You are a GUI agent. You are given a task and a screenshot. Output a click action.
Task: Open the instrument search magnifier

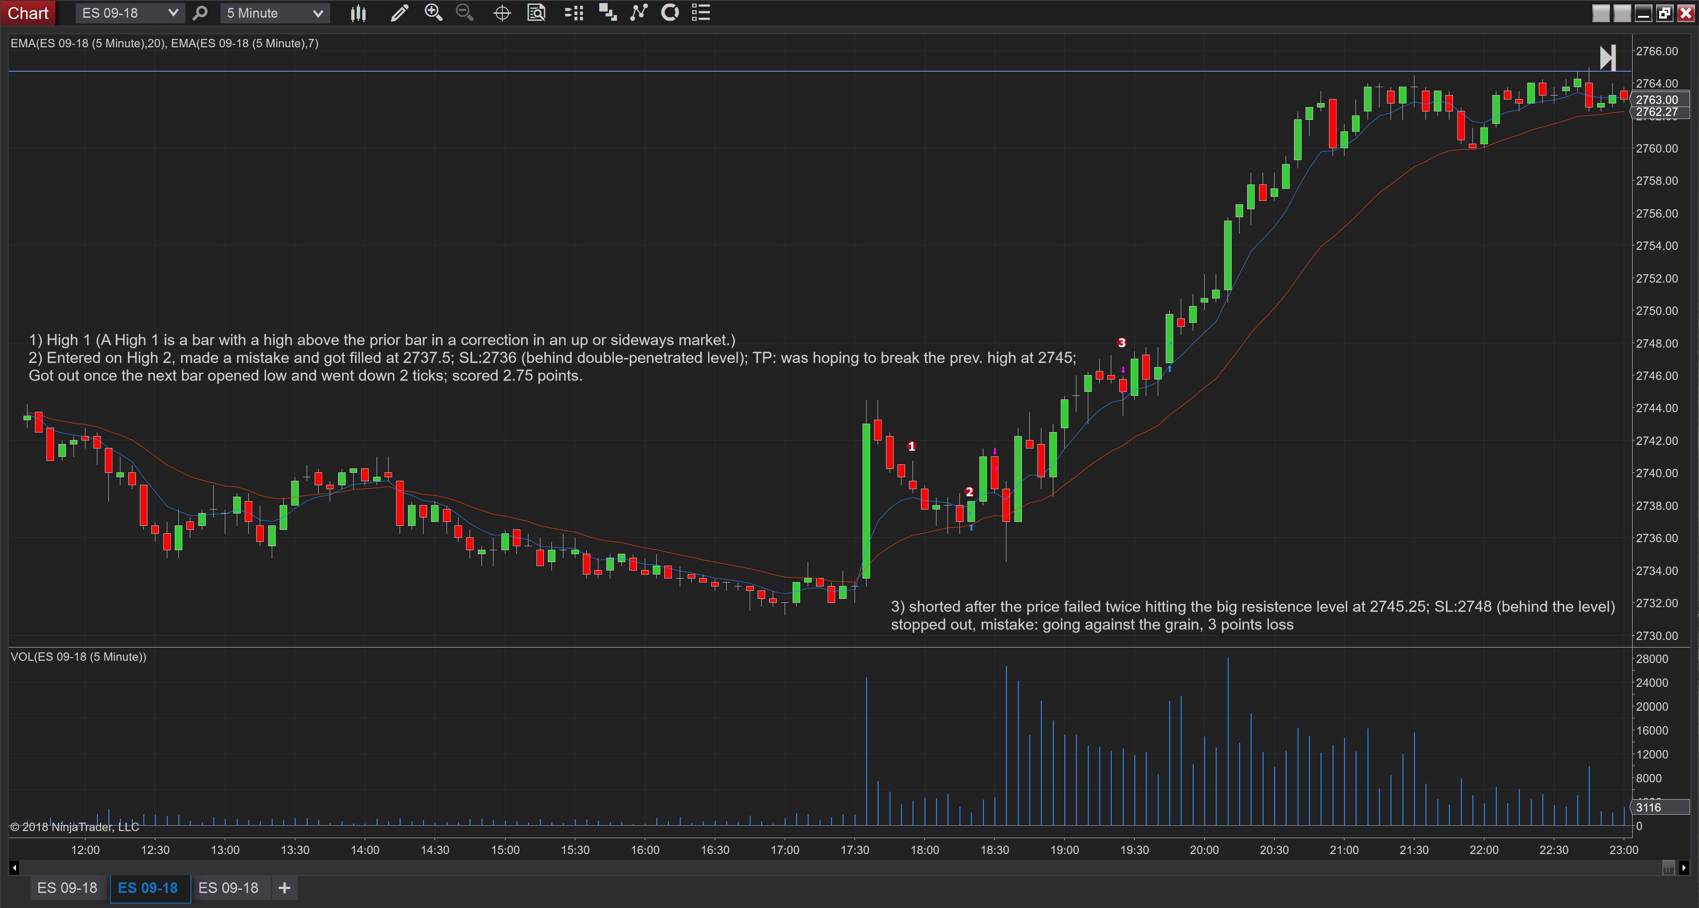click(x=200, y=13)
